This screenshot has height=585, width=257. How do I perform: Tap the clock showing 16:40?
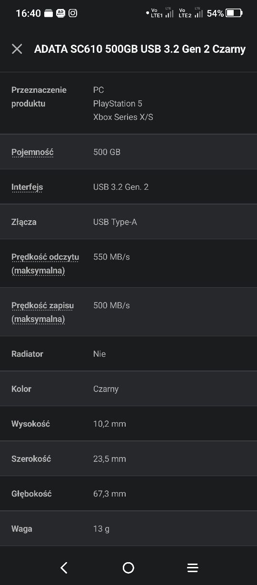click(x=28, y=13)
